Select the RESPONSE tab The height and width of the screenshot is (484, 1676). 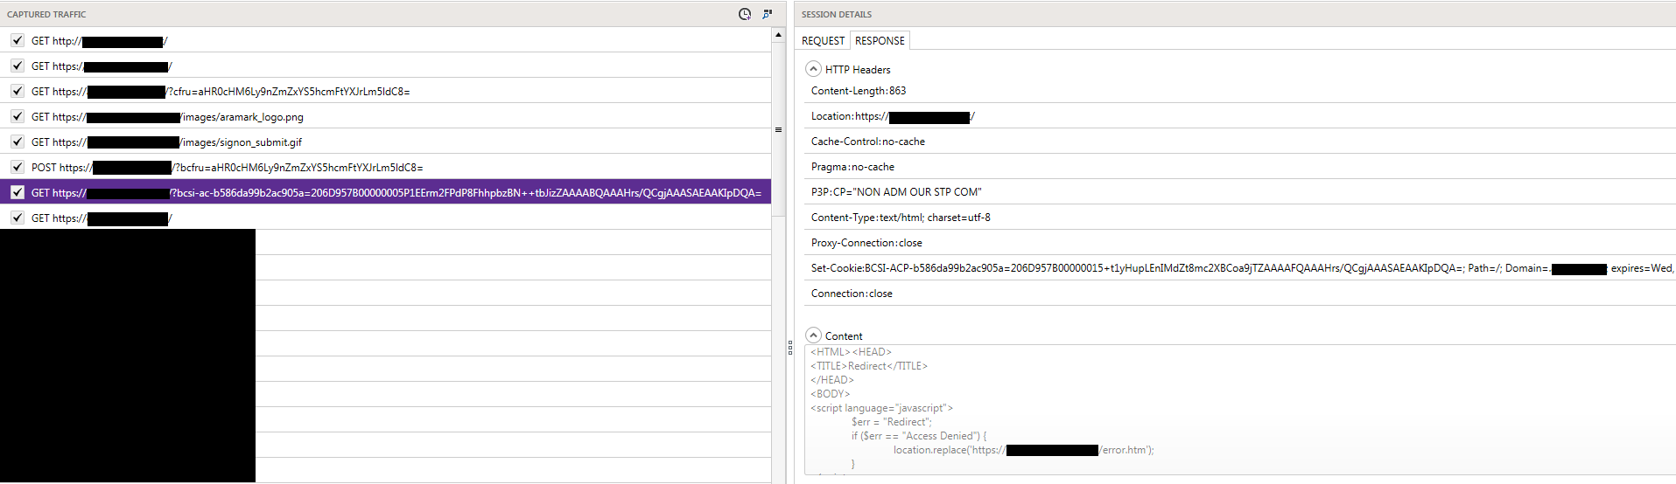(880, 41)
